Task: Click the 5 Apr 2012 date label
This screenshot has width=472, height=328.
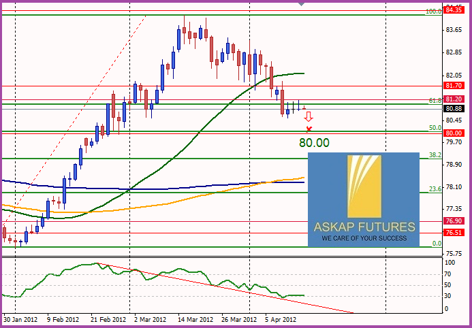Action: tap(279, 318)
